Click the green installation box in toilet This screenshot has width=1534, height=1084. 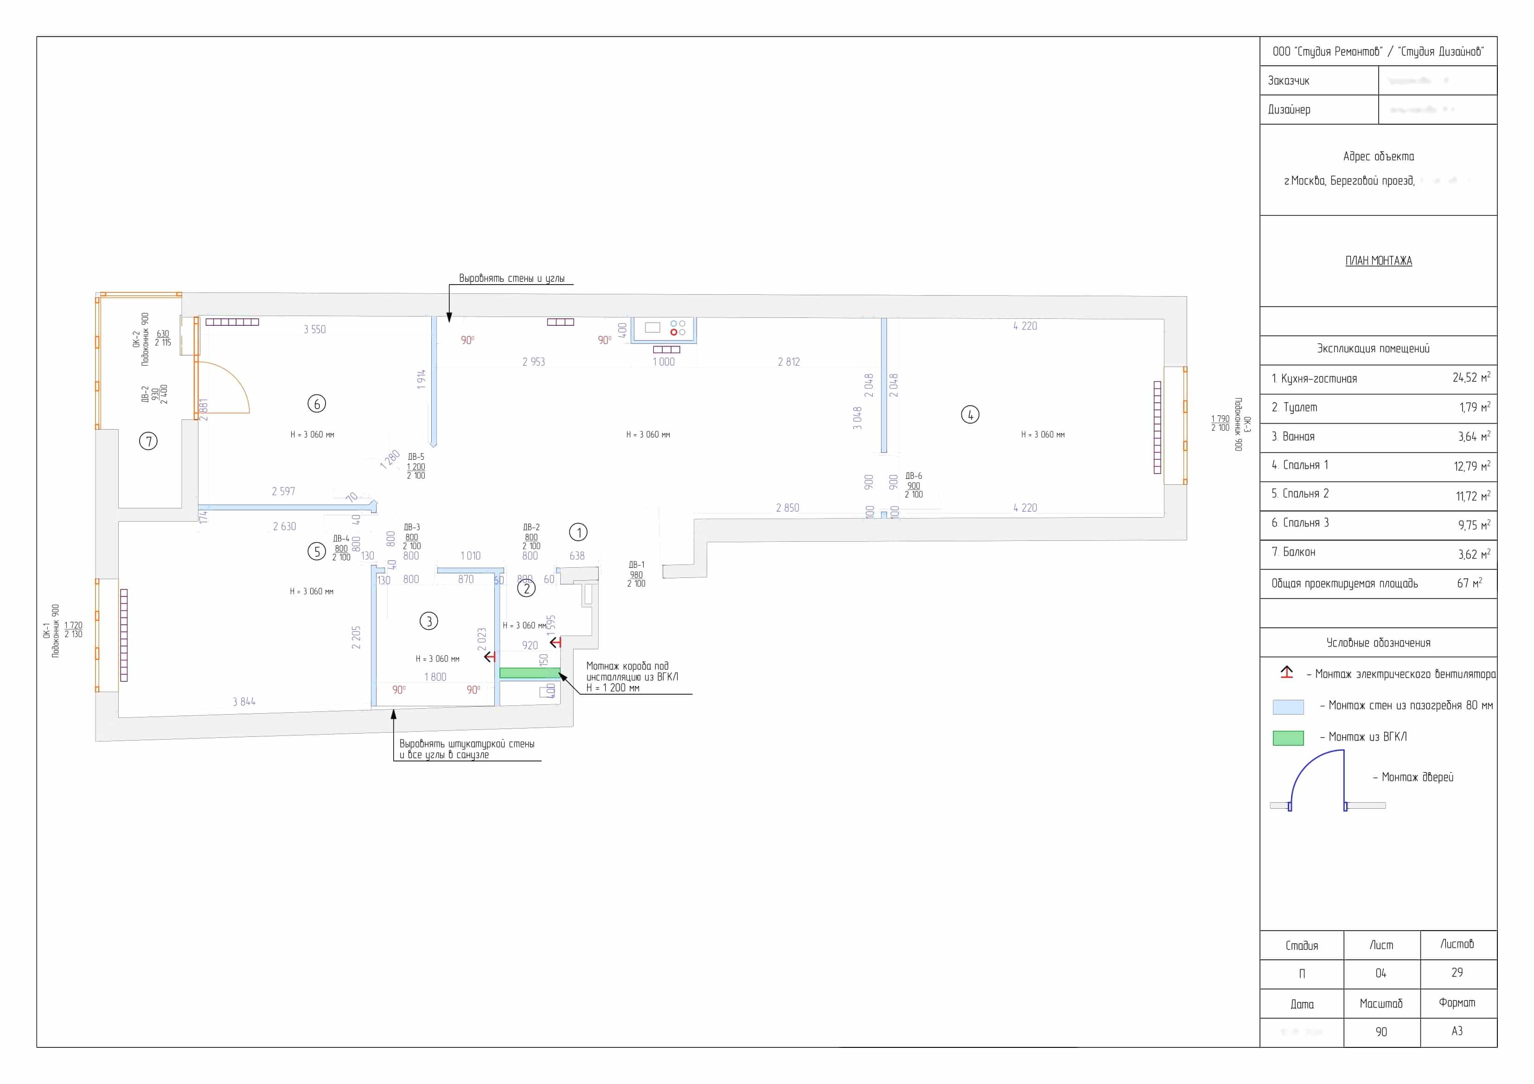pyautogui.click(x=529, y=672)
